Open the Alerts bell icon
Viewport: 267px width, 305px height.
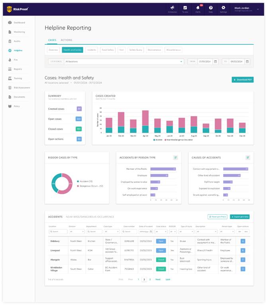198,8
